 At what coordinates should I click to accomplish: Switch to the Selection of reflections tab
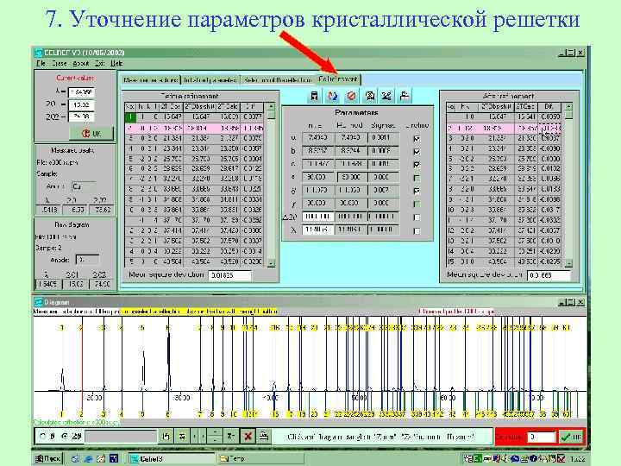(x=278, y=80)
